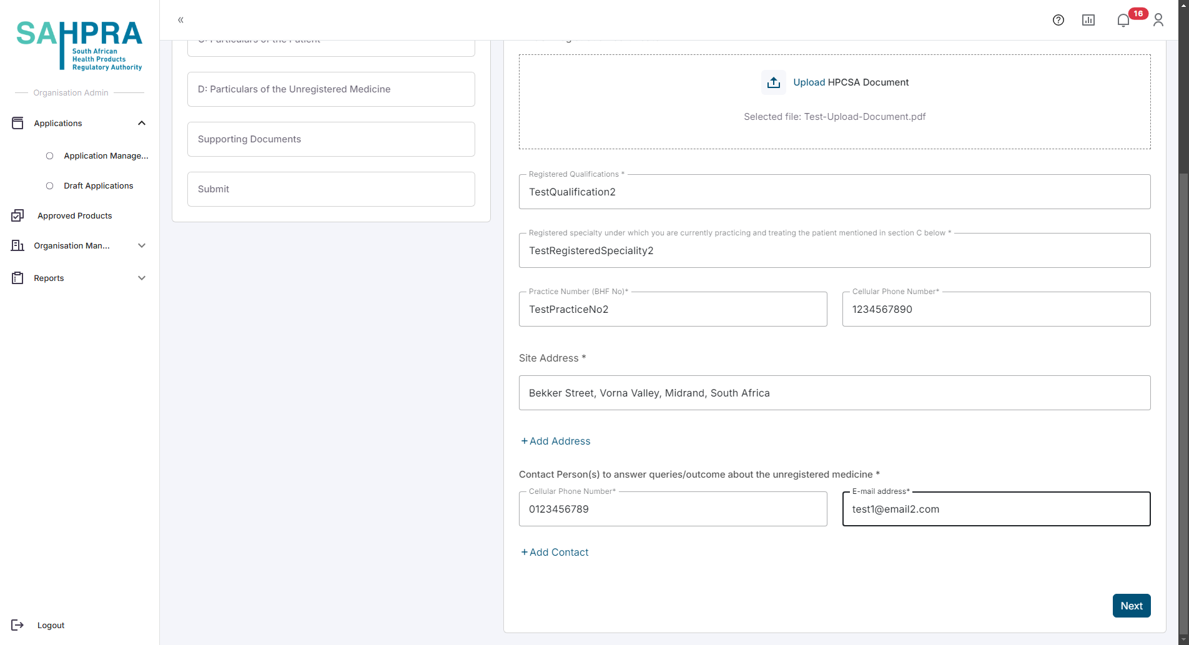
Task: Open the dashboard chart icon
Action: (1088, 20)
